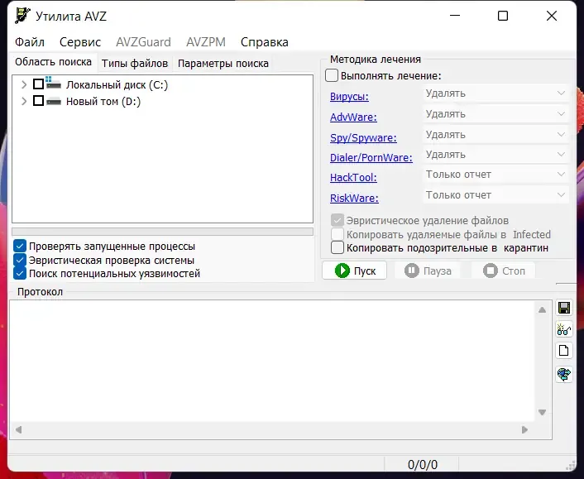Open the HackTool action dropdown

coord(495,175)
